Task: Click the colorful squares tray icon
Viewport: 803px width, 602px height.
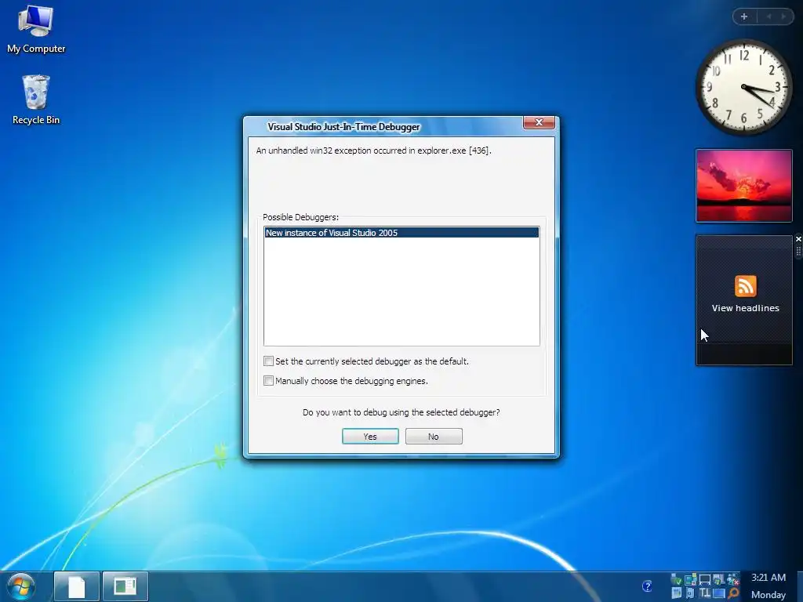Action: [x=690, y=579]
